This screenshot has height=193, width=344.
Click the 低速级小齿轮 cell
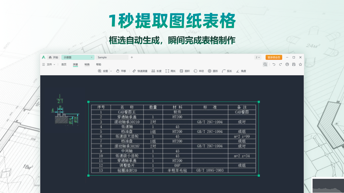(x=127, y=156)
